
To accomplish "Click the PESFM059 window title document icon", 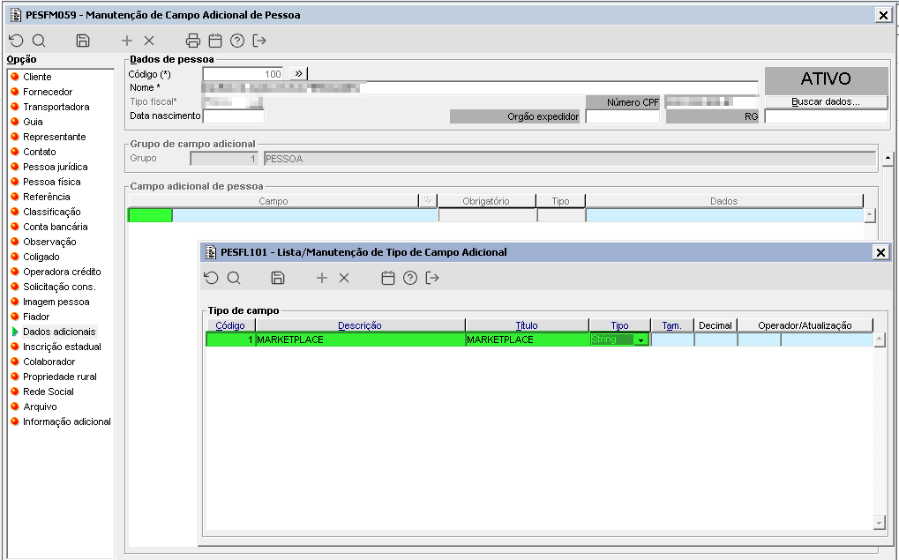I will (16, 15).
